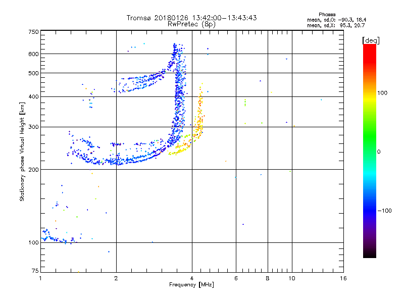Click the '[deg]' colorbar unit label
This screenshot has width=404, height=303.
click(x=371, y=41)
